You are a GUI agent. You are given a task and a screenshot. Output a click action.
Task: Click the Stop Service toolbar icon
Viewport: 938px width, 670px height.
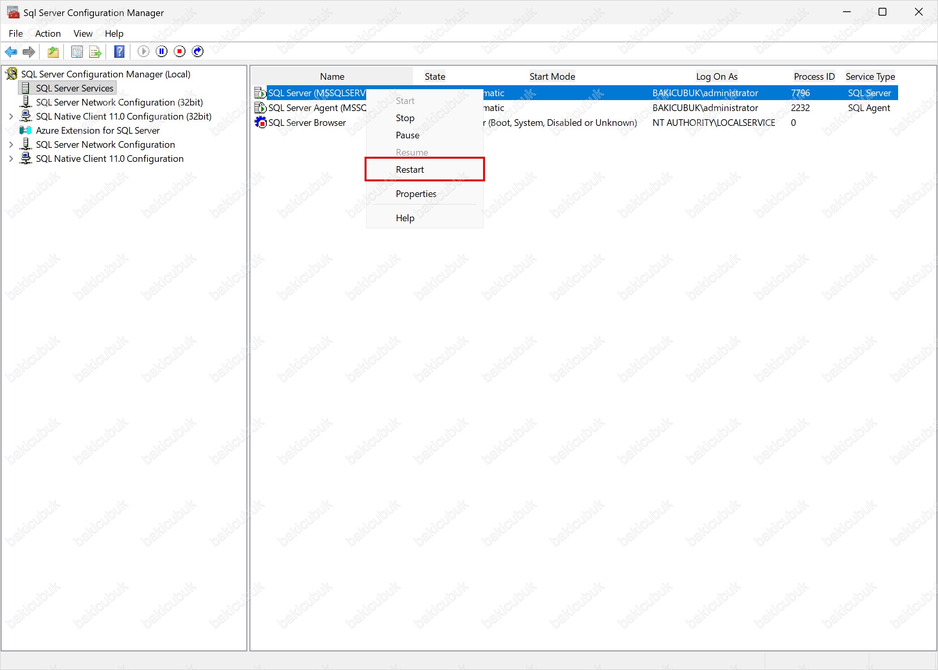point(180,51)
